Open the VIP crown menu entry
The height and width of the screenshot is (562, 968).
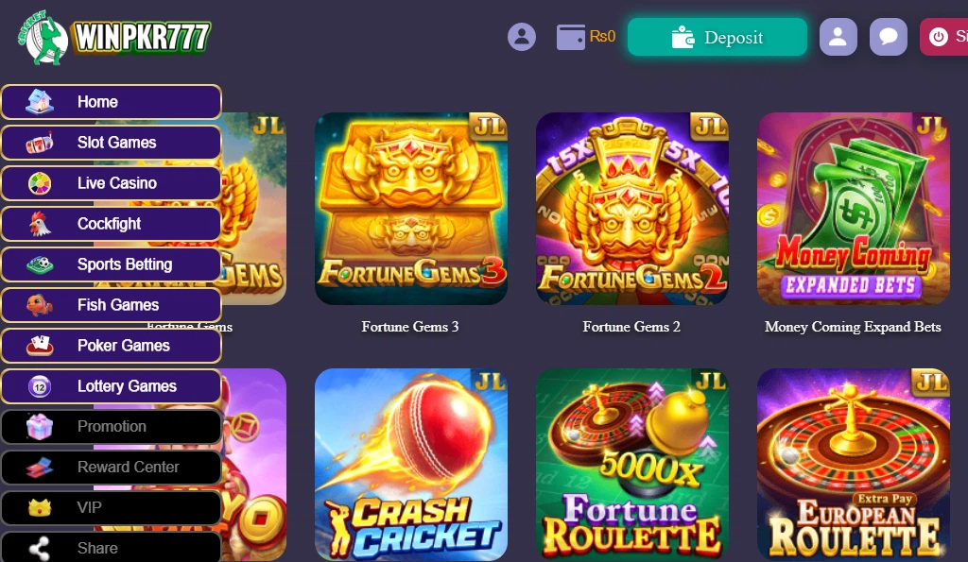click(x=112, y=508)
